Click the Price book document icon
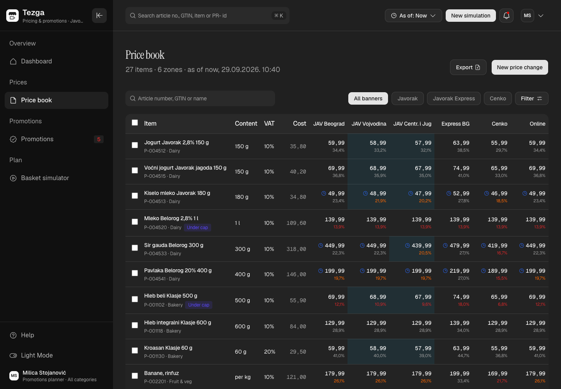Viewport: 561px width, 389px height. pos(13,100)
